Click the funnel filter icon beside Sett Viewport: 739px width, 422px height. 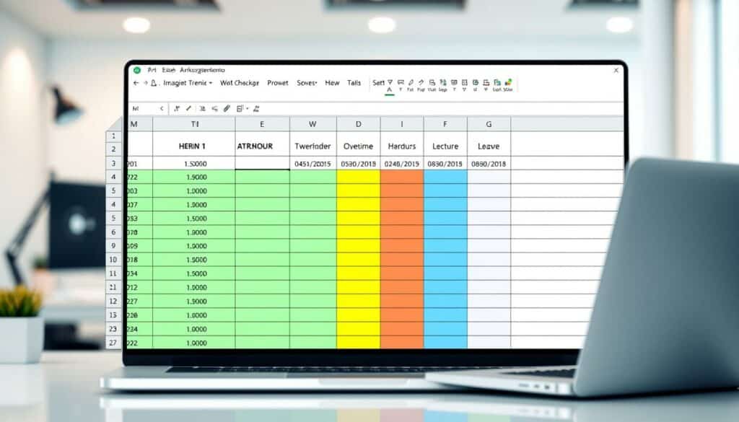(x=390, y=83)
